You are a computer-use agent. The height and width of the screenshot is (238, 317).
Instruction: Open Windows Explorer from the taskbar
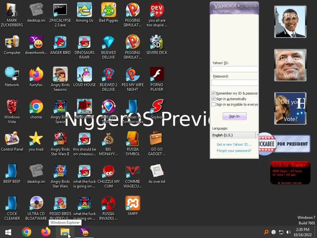coord(65,232)
